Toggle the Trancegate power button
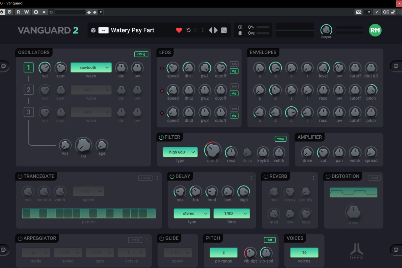This screenshot has height=268, width=402. click(20, 176)
